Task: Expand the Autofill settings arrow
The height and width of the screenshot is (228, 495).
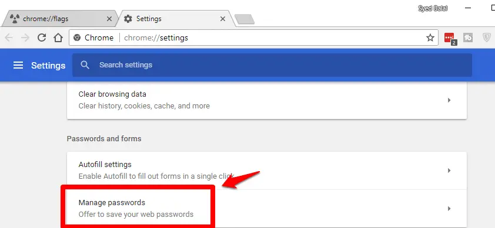Action: pyautogui.click(x=449, y=171)
